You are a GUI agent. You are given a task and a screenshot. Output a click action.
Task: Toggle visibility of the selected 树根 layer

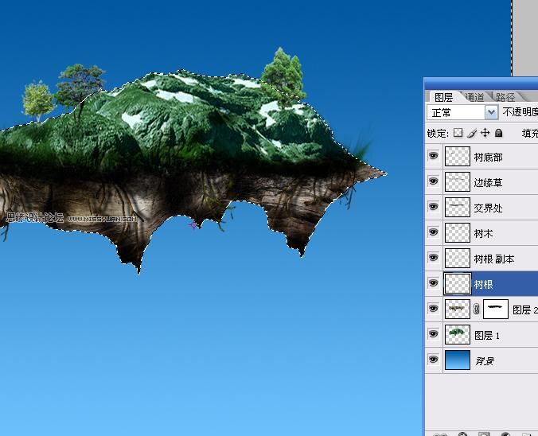(434, 283)
